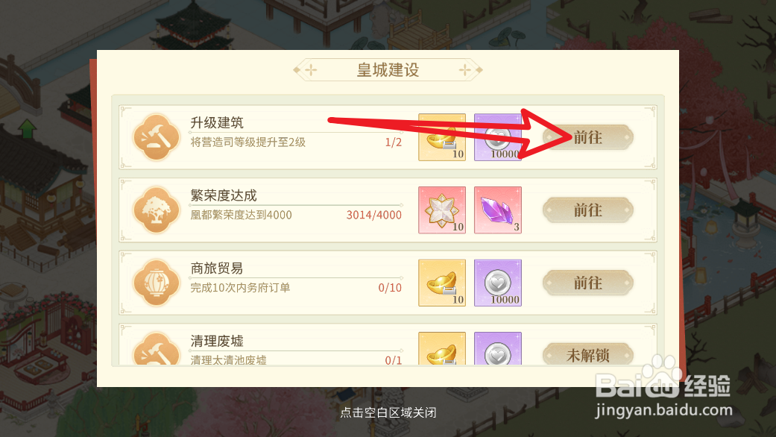Select the white star flower reward icon
This screenshot has width=776, height=437.
[x=442, y=210]
